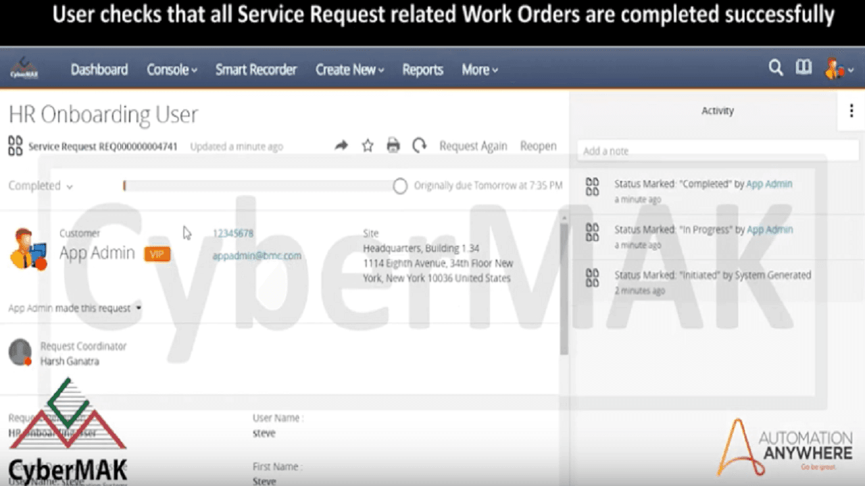Click the star follow icon
The width and height of the screenshot is (865, 486).
coord(368,146)
